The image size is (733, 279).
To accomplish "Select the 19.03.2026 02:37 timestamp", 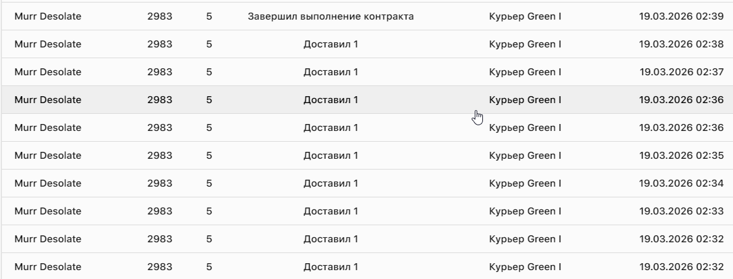I will (681, 72).
